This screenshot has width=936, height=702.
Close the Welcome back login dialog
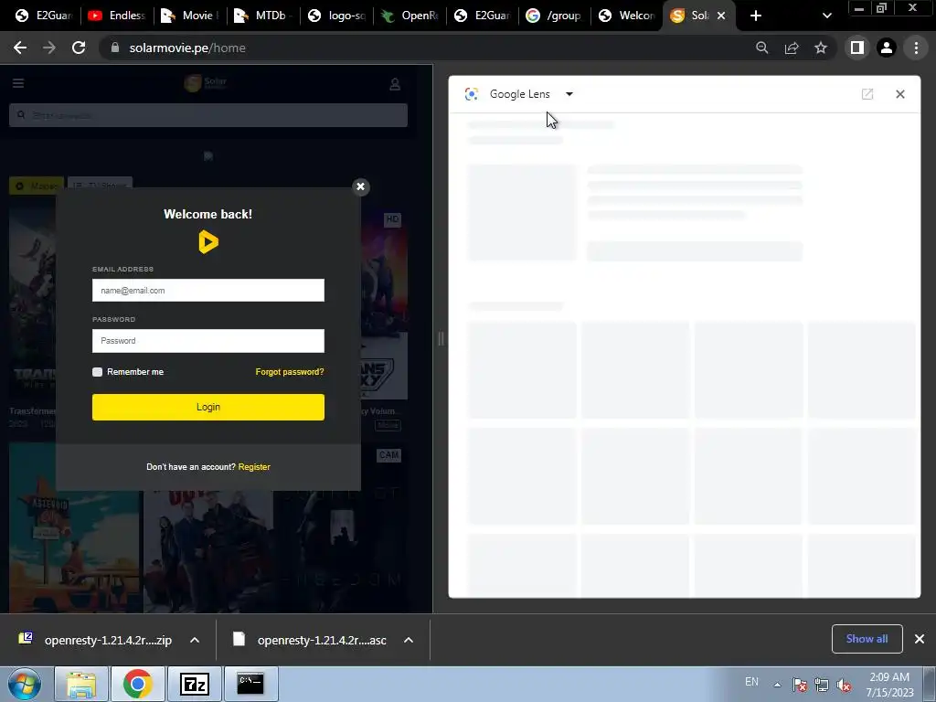point(360,186)
